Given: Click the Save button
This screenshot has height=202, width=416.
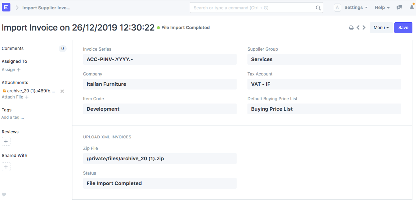Looking at the screenshot, I should coord(403,28).
